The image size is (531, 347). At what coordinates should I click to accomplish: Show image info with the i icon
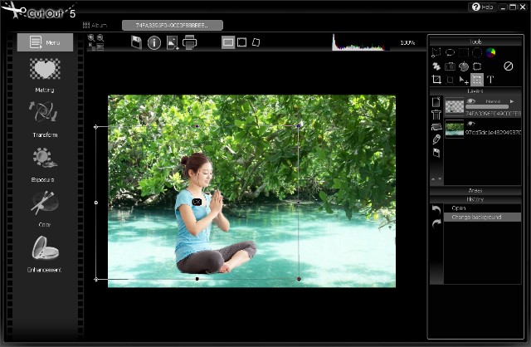pyautogui.click(x=154, y=42)
